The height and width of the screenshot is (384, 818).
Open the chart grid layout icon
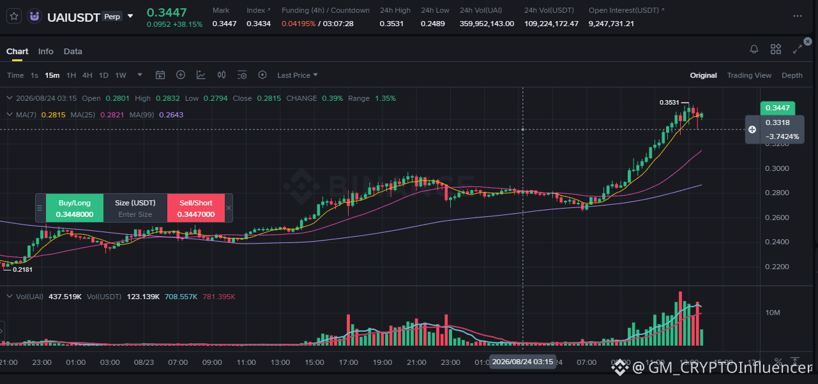pos(776,50)
